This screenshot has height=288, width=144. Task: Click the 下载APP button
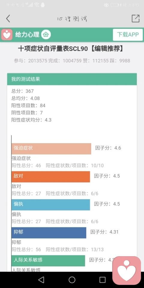click(128, 34)
